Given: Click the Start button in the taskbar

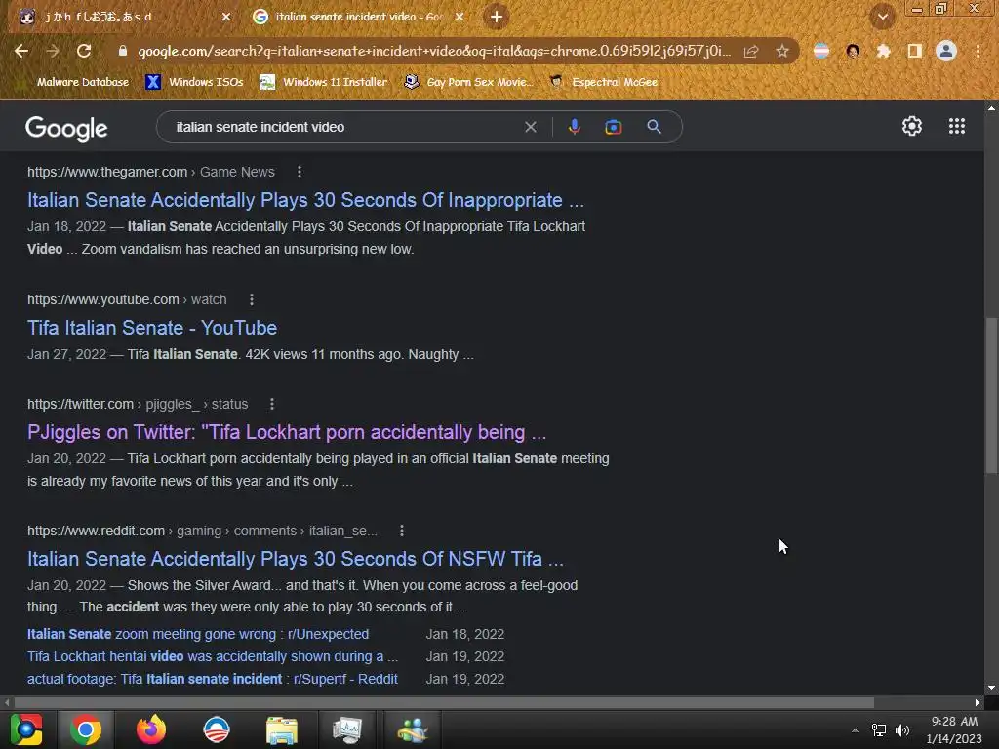Looking at the screenshot, I should pyautogui.click(x=26, y=729).
